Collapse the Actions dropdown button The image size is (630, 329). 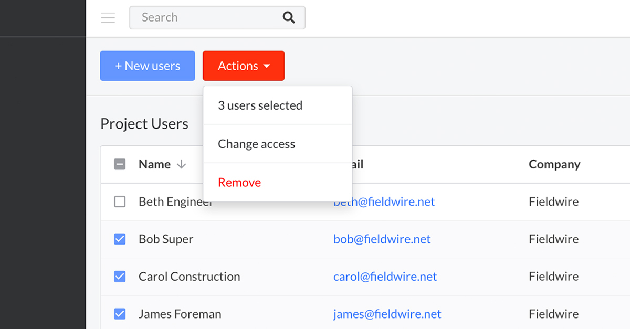pyautogui.click(x=244, y=66)
